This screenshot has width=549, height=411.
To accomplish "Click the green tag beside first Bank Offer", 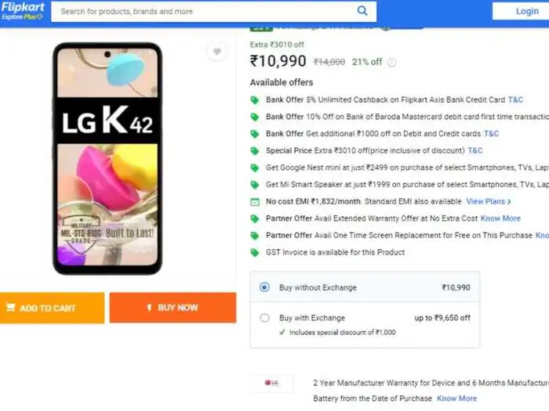I will click(254, 100).
